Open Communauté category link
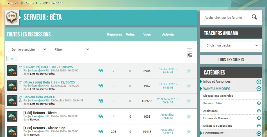 tap(213, 133)
